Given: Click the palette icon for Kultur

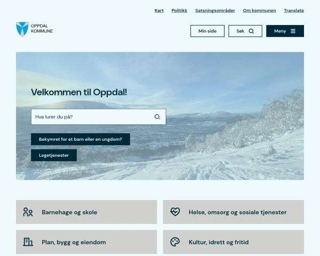Looking at the screenshot, I should coord(175,242).
